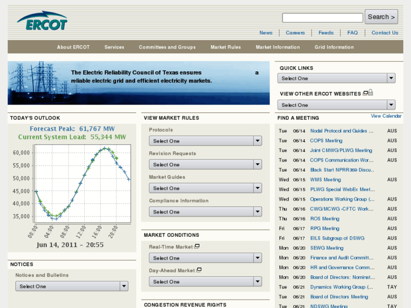
Task: Click the Jun 14, 2011 - 20:55 timestamp
Action: (70, 245)
